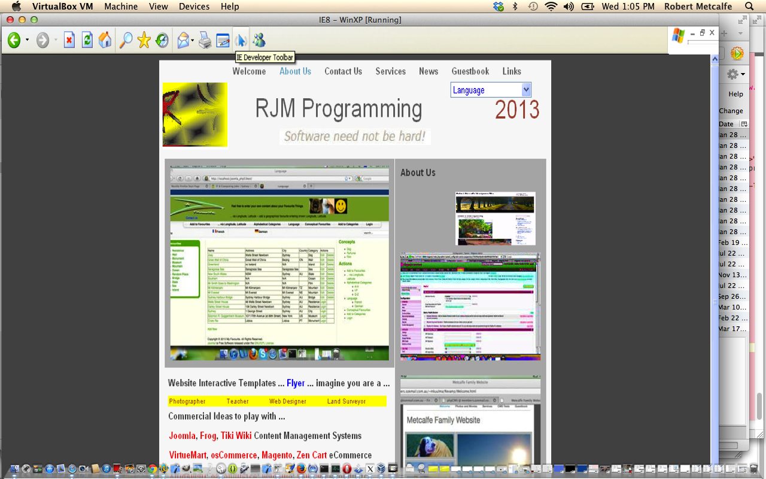The height and width of the screenshot is (479, 766).
Task: Open Back button history dropdown arrow
Action: [x=27, y=41]
